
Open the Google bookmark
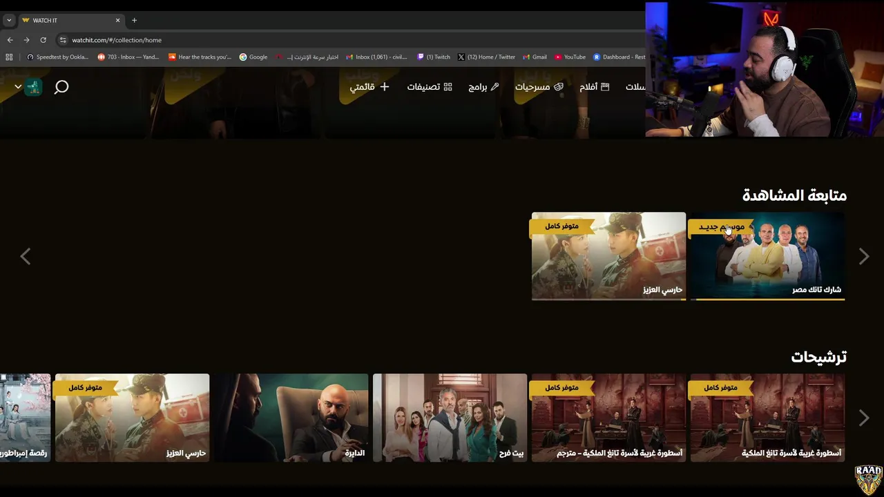(x=253, y=57)
